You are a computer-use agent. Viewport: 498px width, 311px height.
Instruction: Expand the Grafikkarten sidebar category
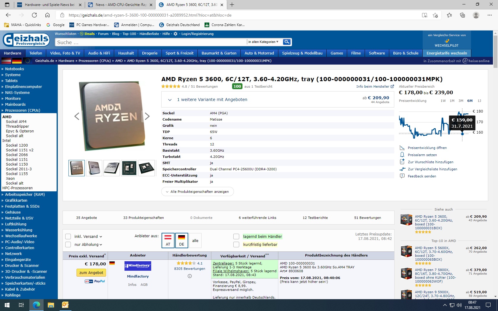coord(16,200)
